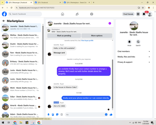Open Edlyn's 3beds 2baths chat

(x=21, y=98)
